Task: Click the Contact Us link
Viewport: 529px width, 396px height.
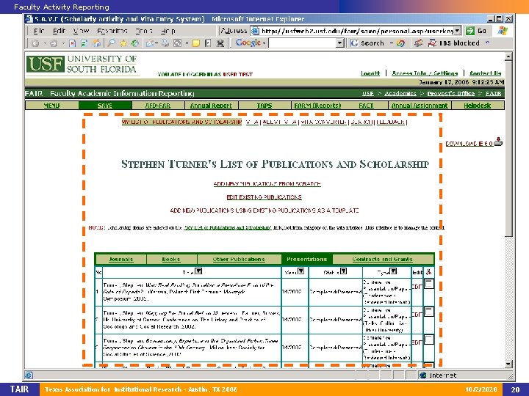Action: click(486, 73)
